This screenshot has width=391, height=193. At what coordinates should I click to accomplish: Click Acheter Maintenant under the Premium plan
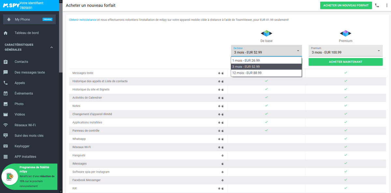tap(345, 62)
